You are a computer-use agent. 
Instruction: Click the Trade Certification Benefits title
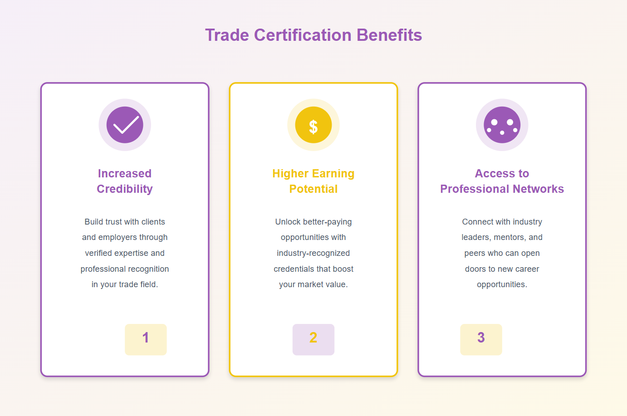click(x=313, y=35)
